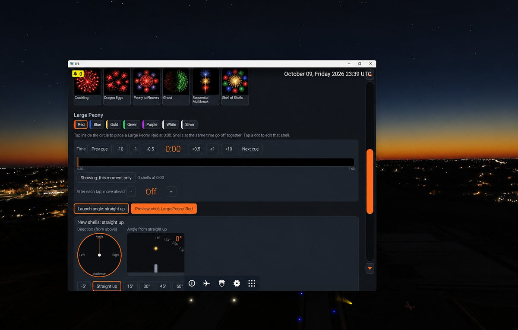Click the orange playhead marker at 0:00
Viewport: 518px width, 330px height.
coord(78,162)
